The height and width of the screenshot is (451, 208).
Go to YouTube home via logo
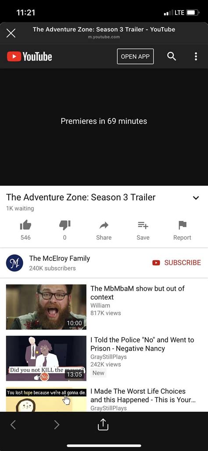29,56
